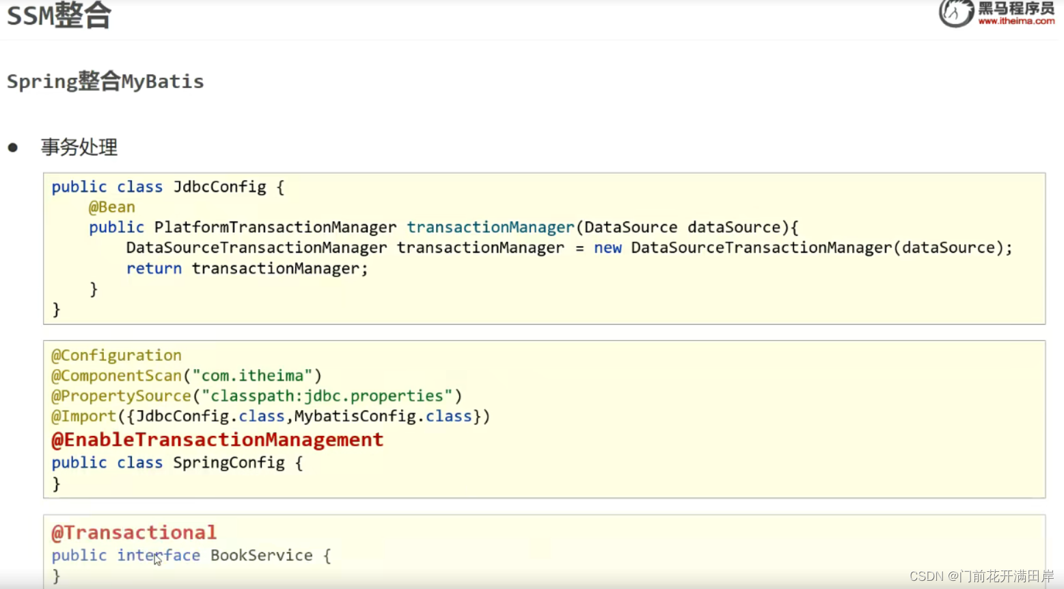Click "public class SpringConfig {" line

(177, 463)
